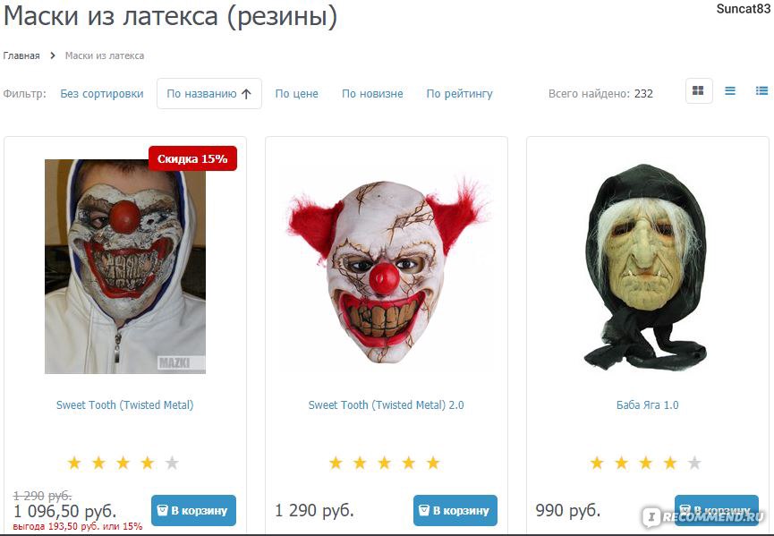Select Без сортировки filter option

pyautogui.click(x=102, y=94)
